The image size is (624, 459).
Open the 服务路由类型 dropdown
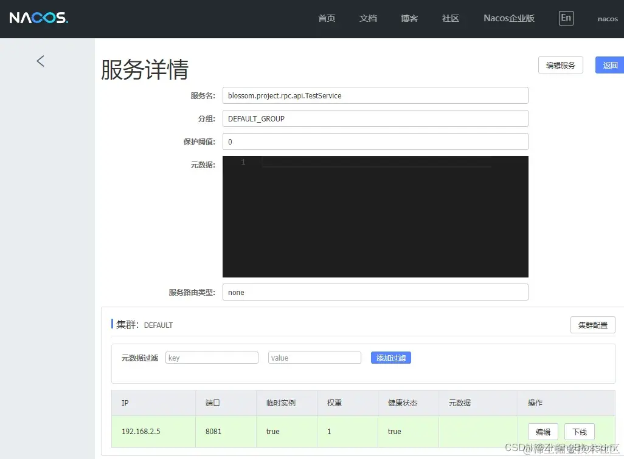click(375, 292)
